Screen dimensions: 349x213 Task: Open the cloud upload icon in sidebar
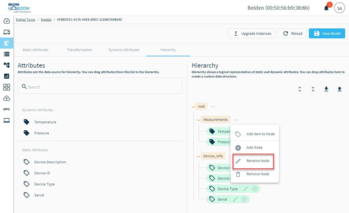(7, 98)
